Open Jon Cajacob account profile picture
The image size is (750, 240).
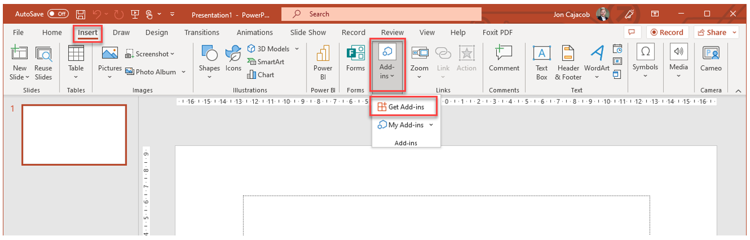(604, 14)
